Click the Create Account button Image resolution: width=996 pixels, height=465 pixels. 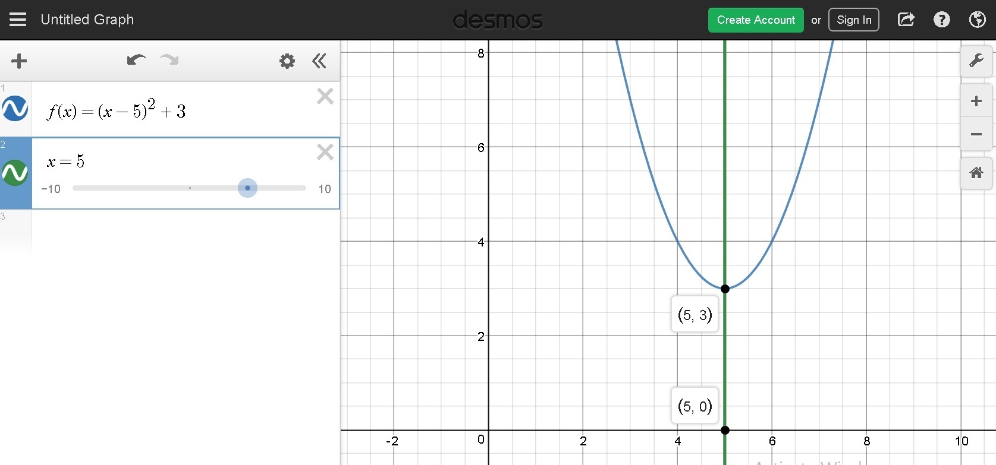[x=756, y=20]
